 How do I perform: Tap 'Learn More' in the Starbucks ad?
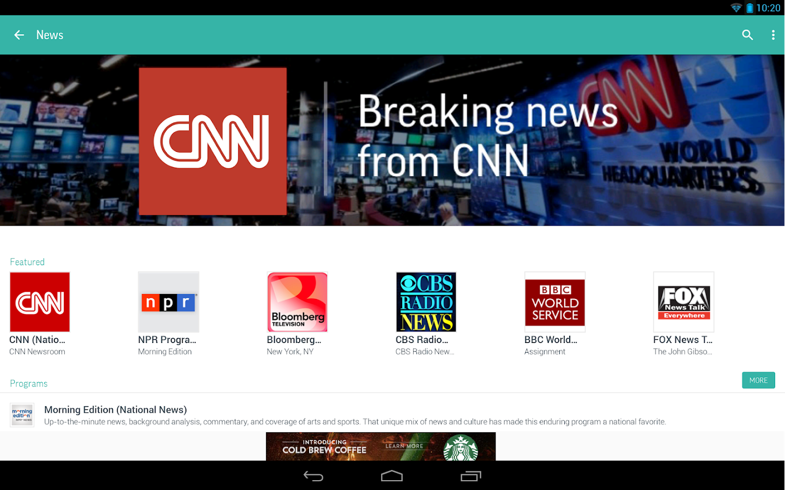coord(404,446)
